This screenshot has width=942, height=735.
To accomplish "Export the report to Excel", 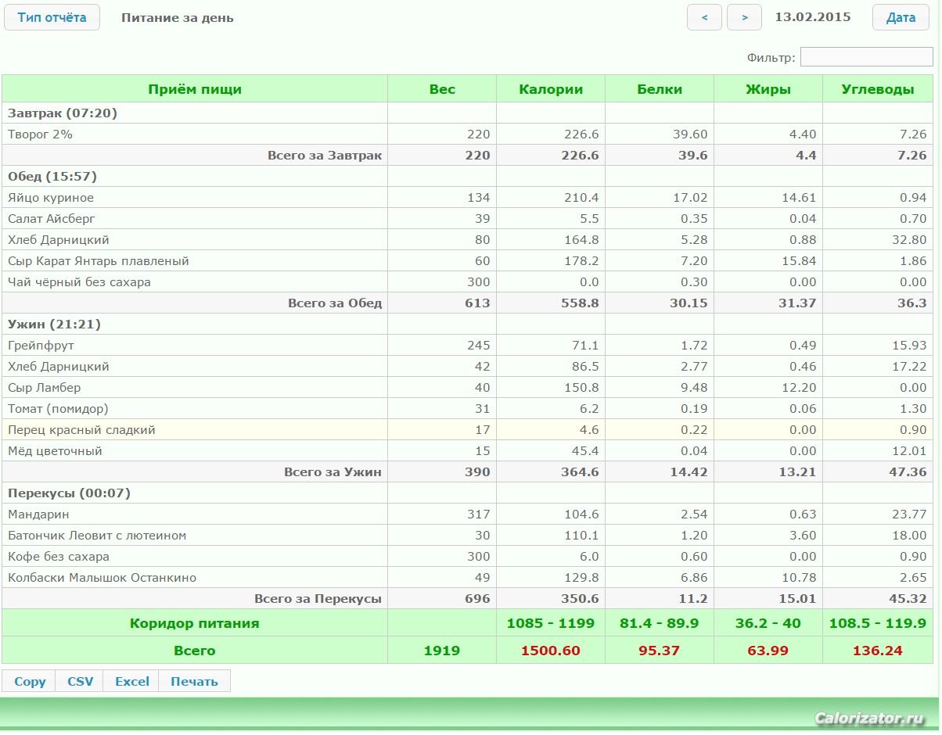I will coord(132,681).
